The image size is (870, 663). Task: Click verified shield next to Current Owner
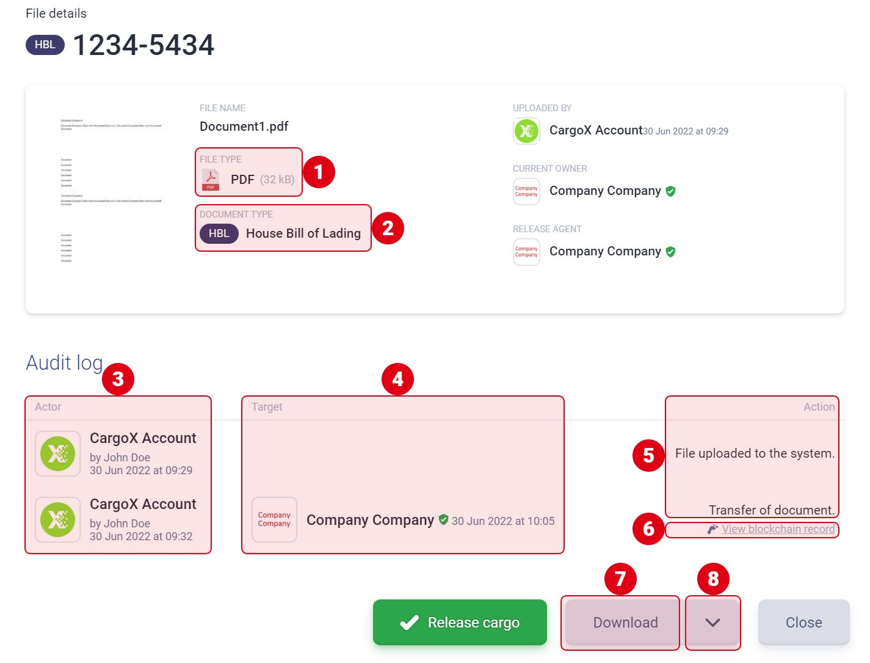670,191
